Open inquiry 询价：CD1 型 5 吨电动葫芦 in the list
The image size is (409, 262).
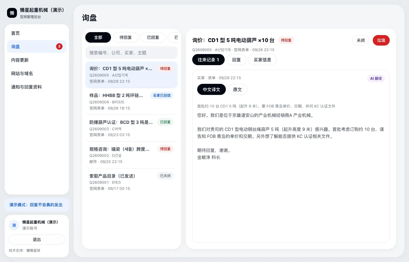(131, 75)
